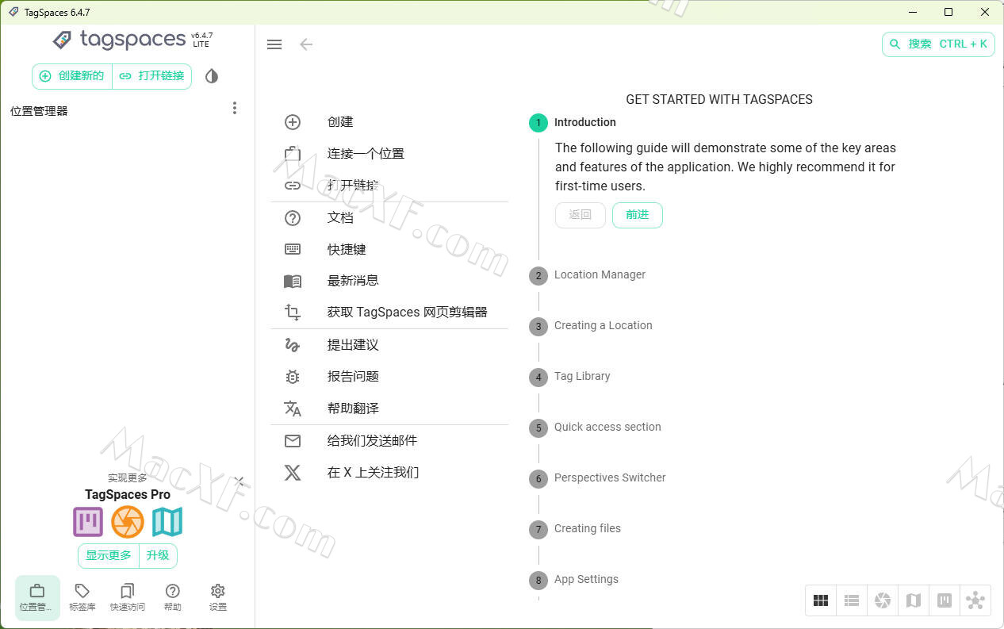Click the 返回 button in the guide
Screen dimensions: 1004x629
coord(581,215)
